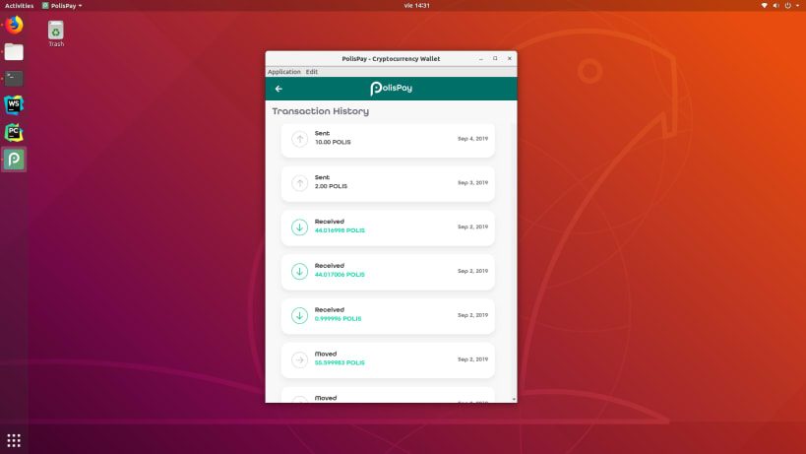
Task: Maximize the PolisPay window
Action: (495, 59)
